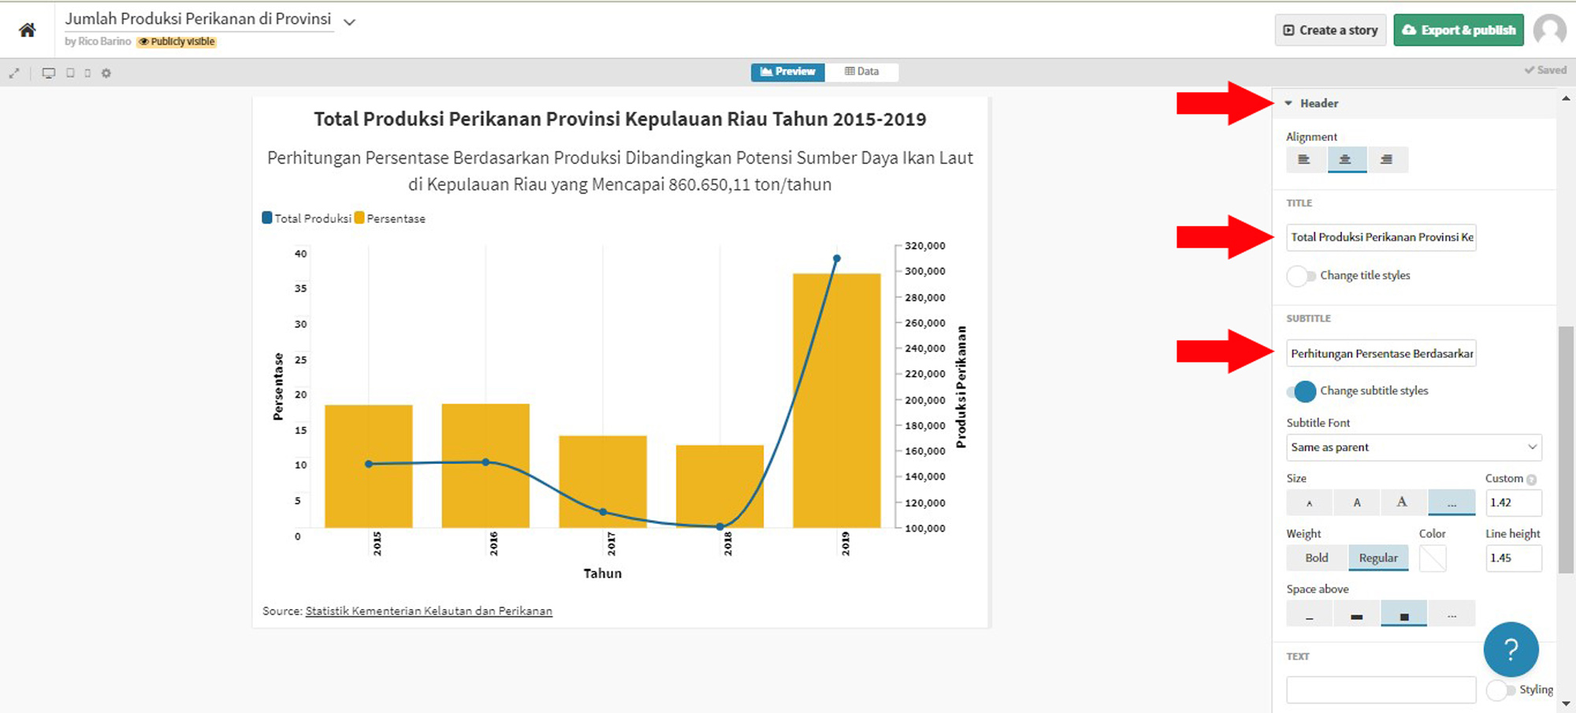
Task: Select the Preview tab
Action: pyautogui.click(x=787, y=71)
